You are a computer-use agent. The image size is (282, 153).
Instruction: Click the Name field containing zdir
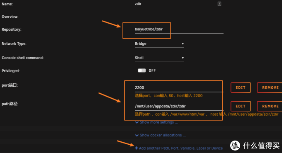click(179, 4)
